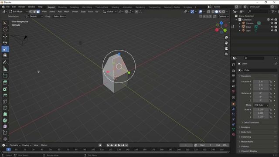Hide Camera with its eye icon

[x=272, y=23]
